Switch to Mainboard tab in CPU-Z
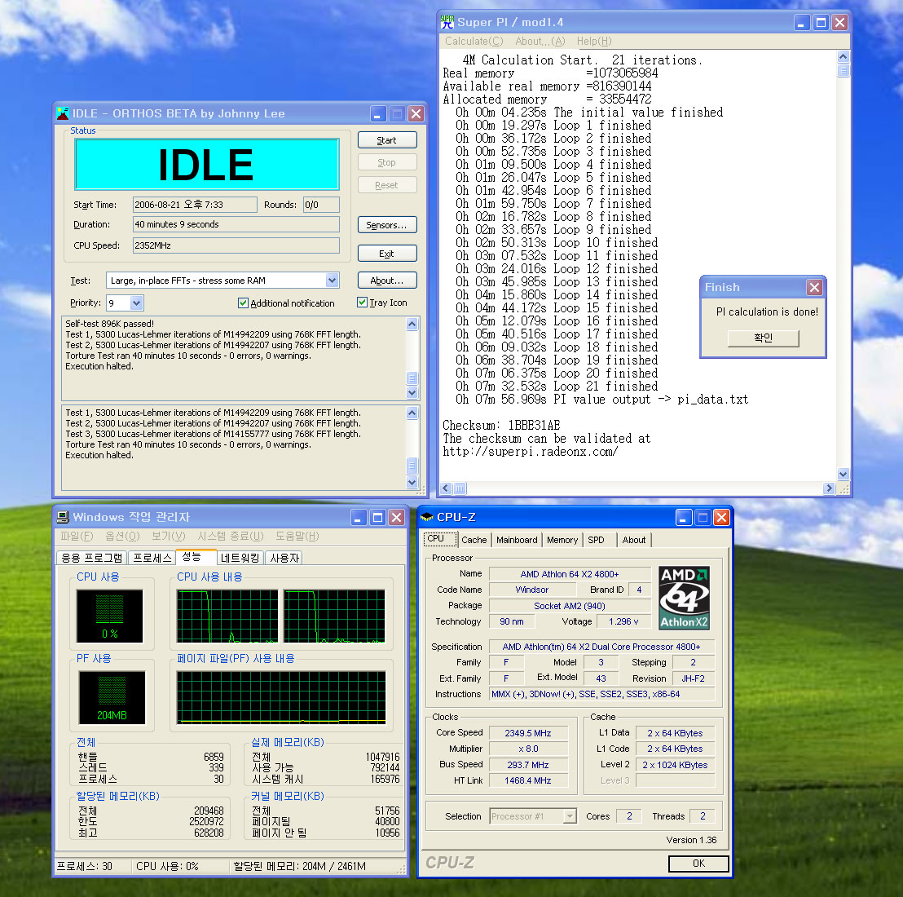Viewport: 903px width, 897px height. pos(517,540)
